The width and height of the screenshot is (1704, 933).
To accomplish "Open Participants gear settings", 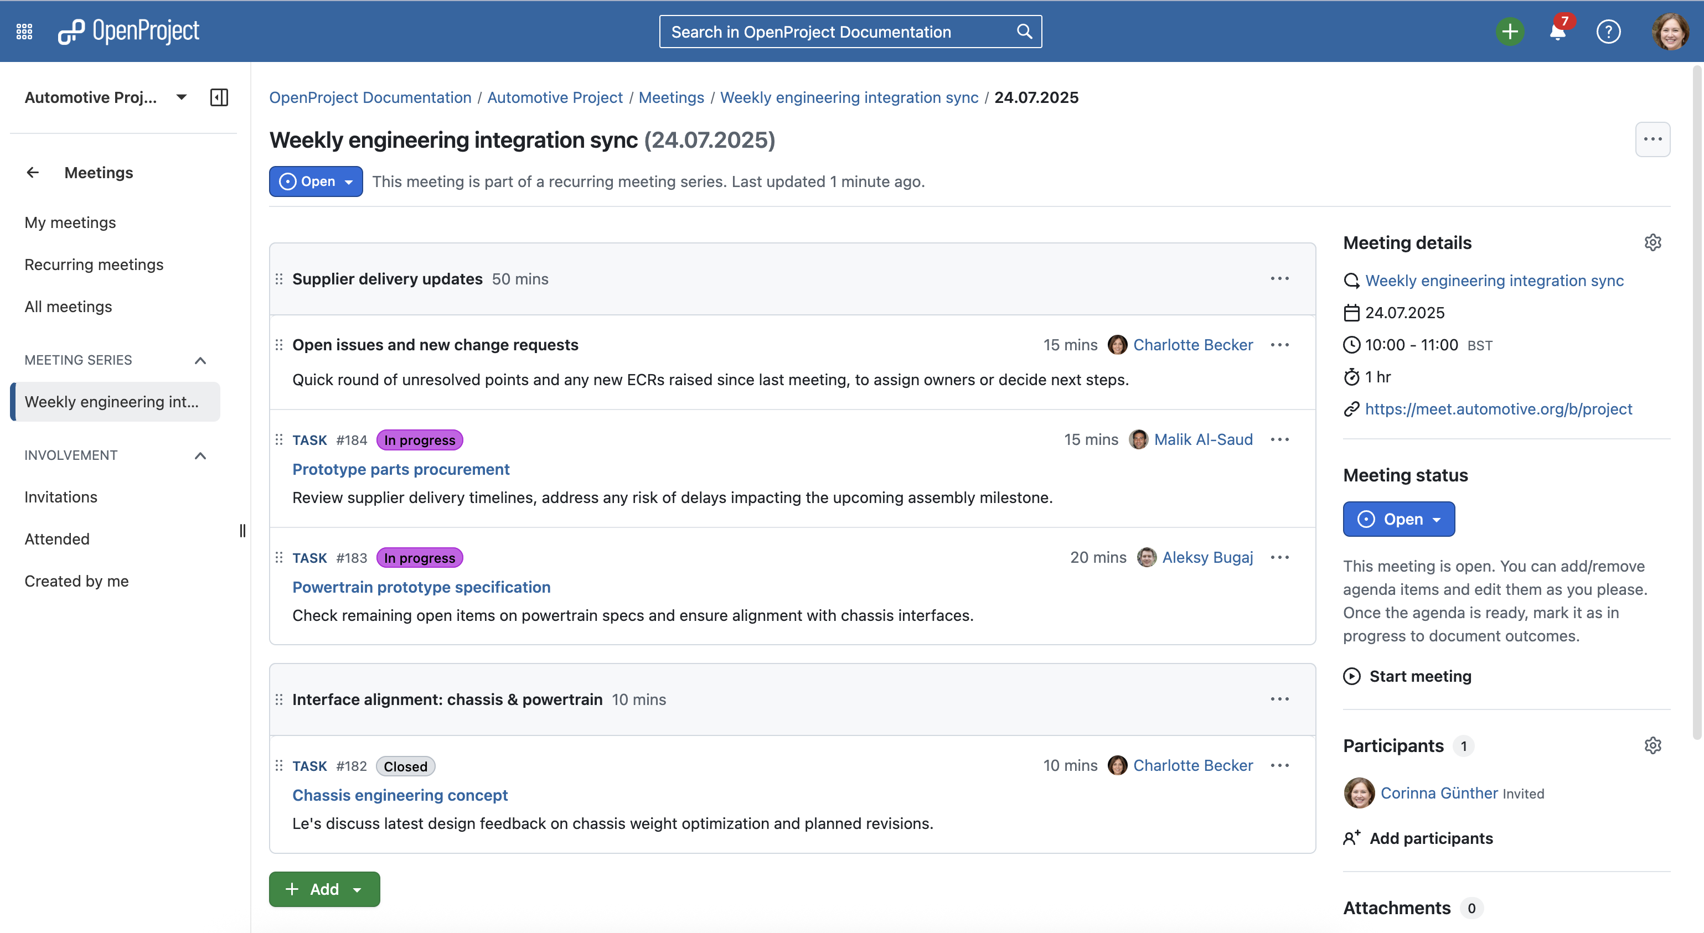I will click(1653, 746).
